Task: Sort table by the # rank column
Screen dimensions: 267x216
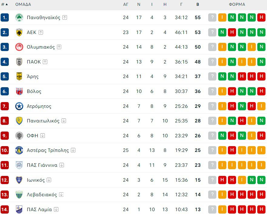Action: point(5,5)
